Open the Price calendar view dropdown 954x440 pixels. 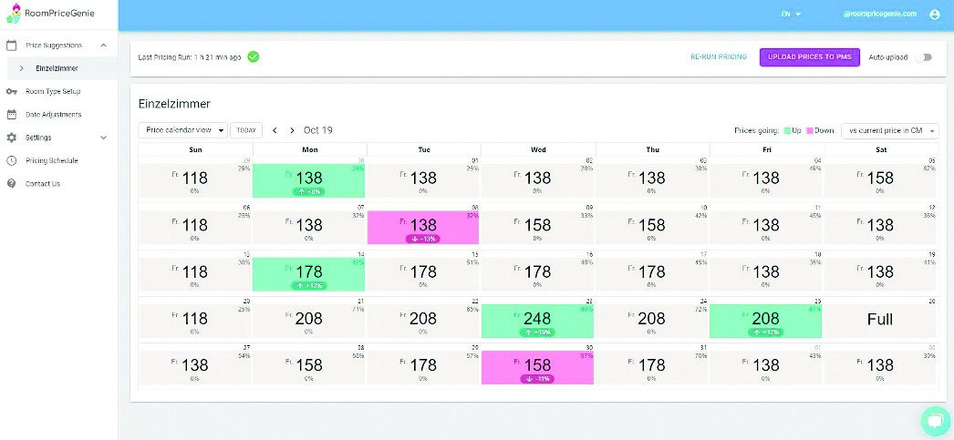coord(182,130)
